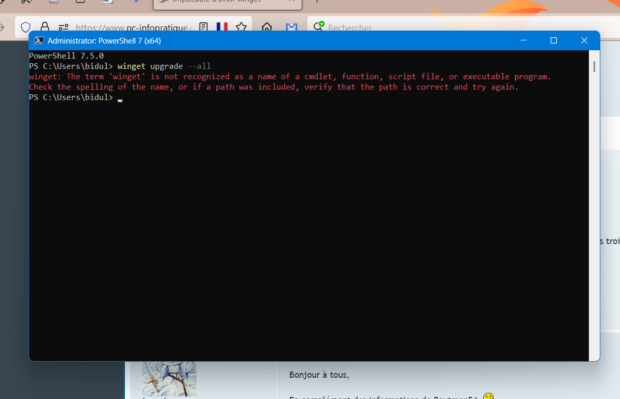Click the tracking protection shield icon in Firefox
This screenshot has height=399, width=620.
pos(26,27)
